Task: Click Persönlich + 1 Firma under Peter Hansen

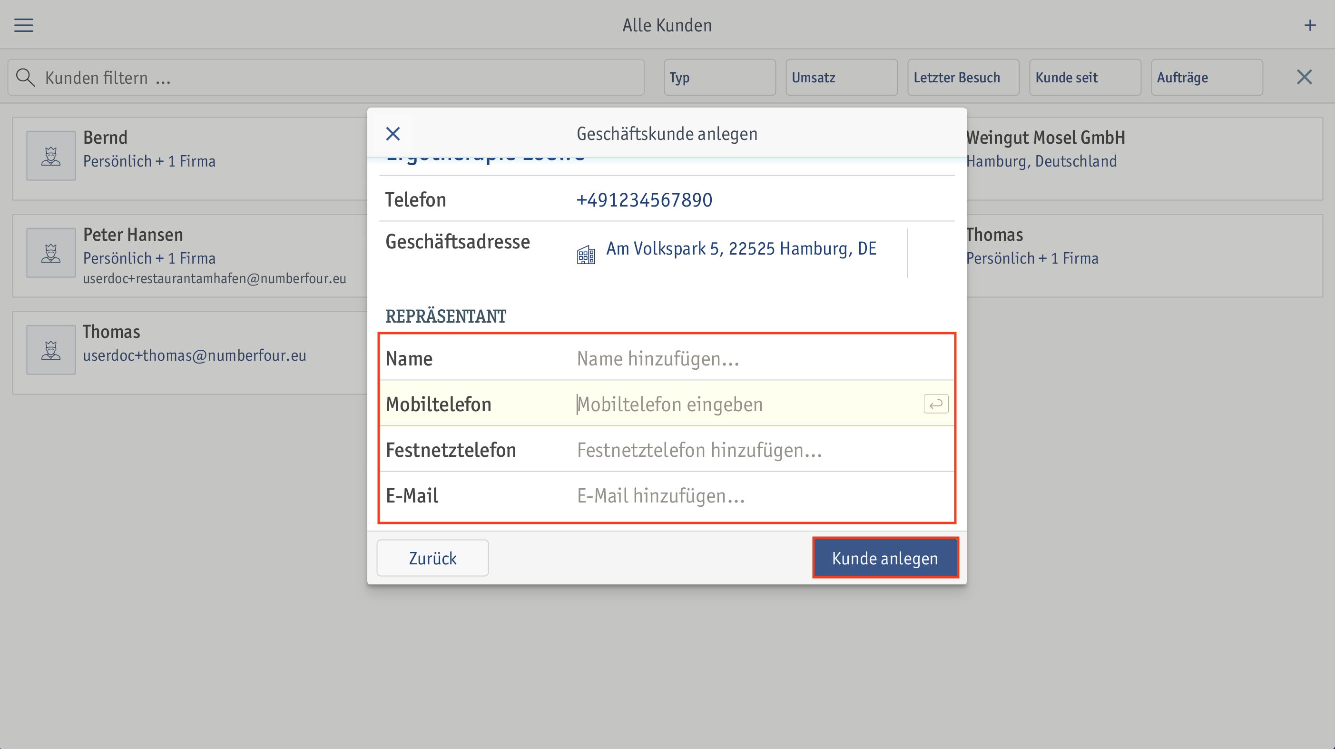Action: [x=149, y=258]
